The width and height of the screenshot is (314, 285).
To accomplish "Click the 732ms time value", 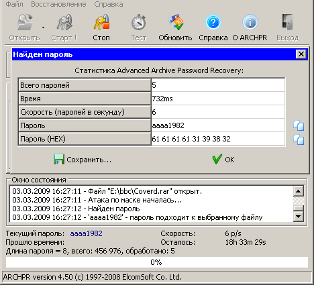I will tap(218, 99).
